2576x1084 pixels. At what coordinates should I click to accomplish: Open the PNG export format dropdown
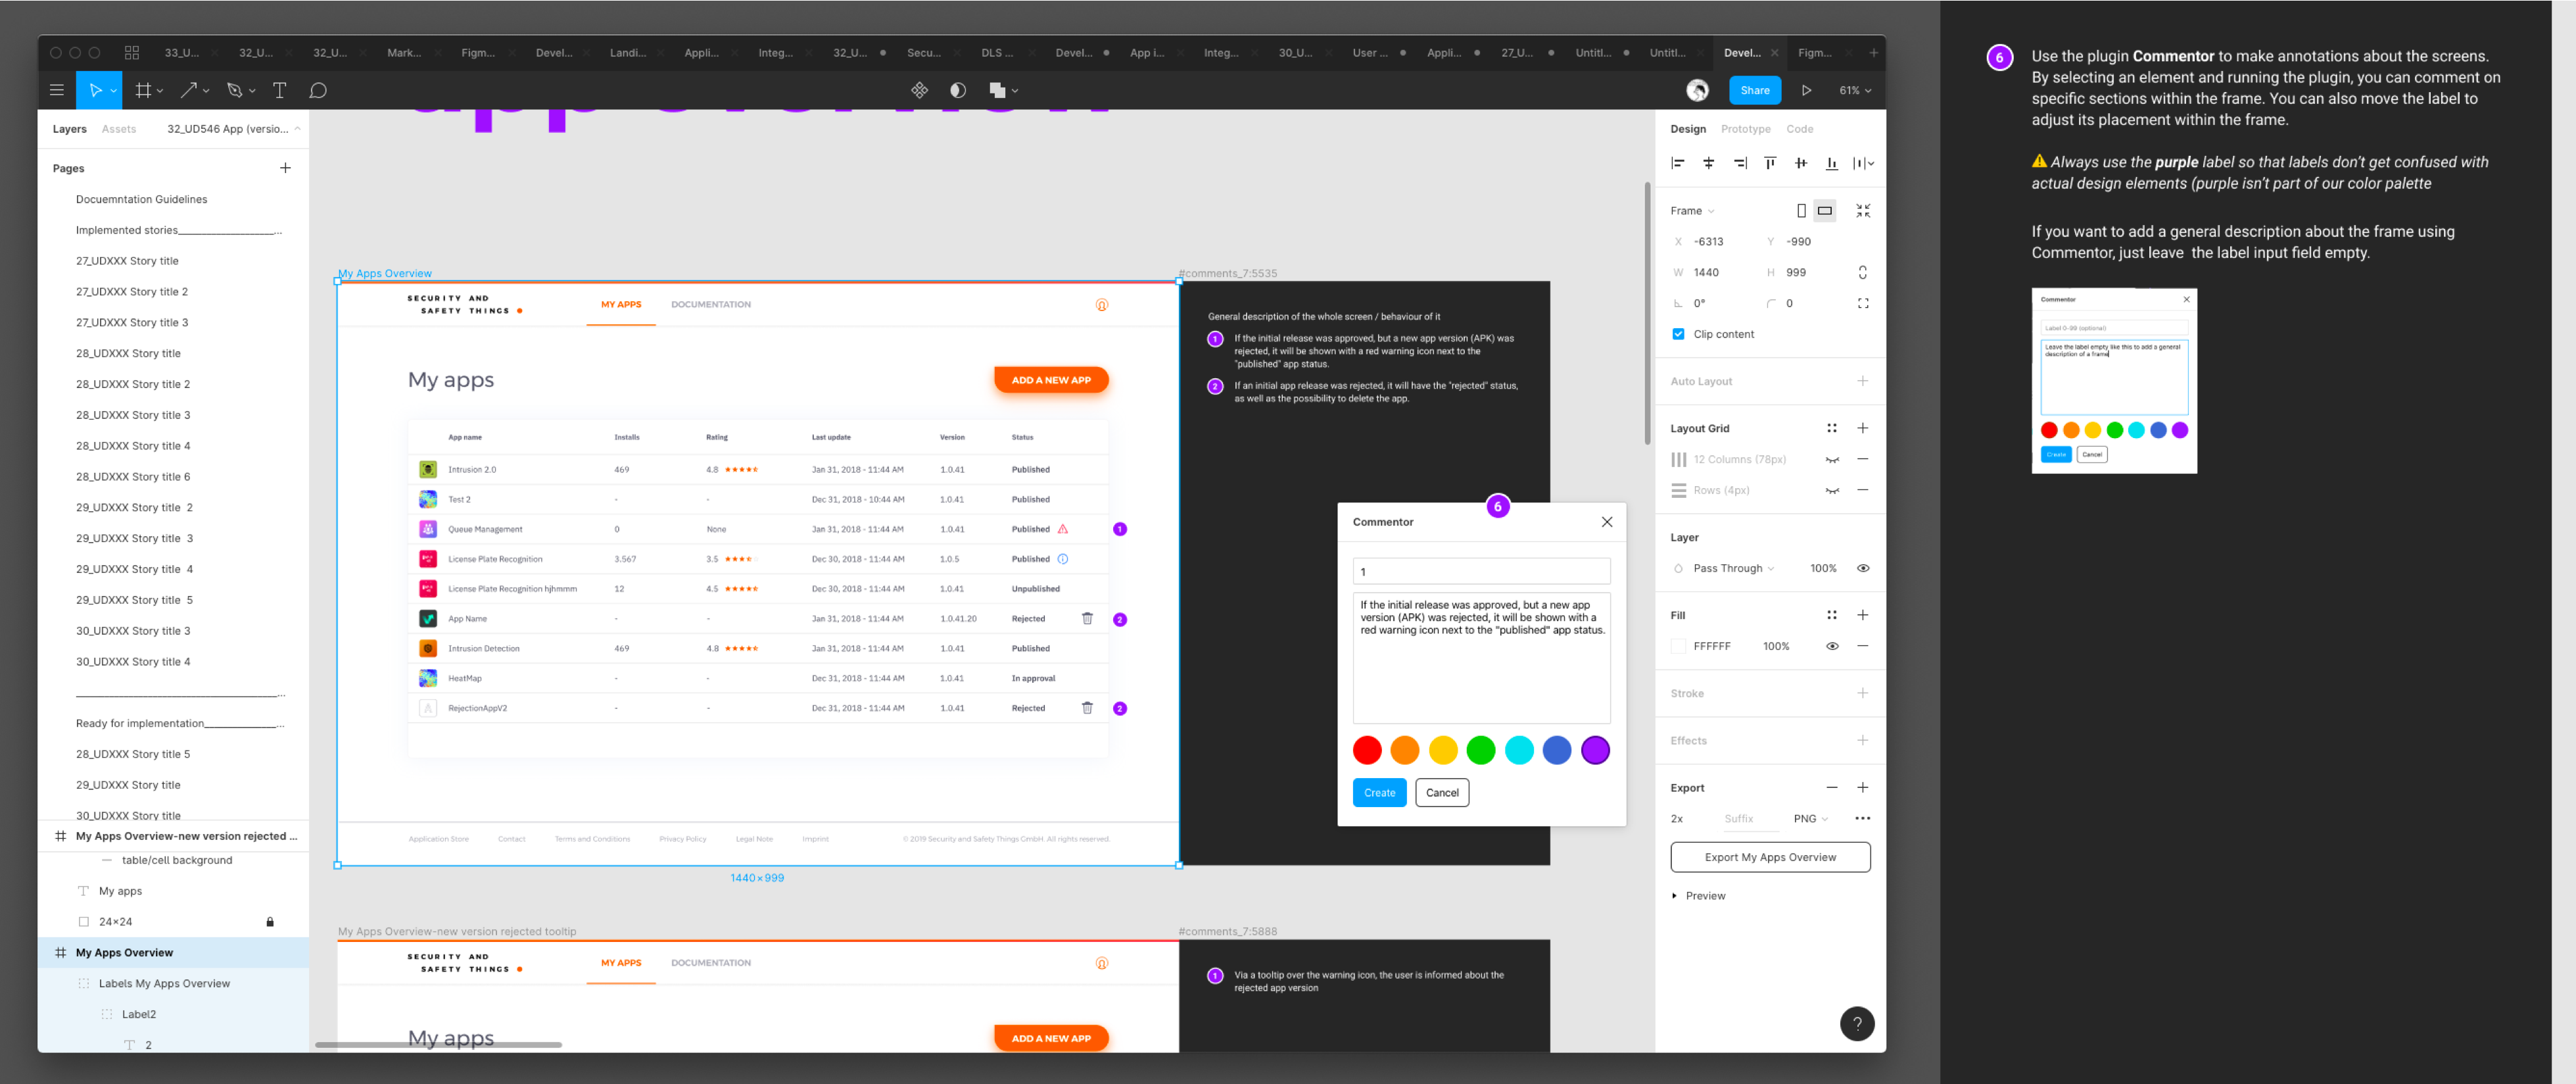[1810, 818]
